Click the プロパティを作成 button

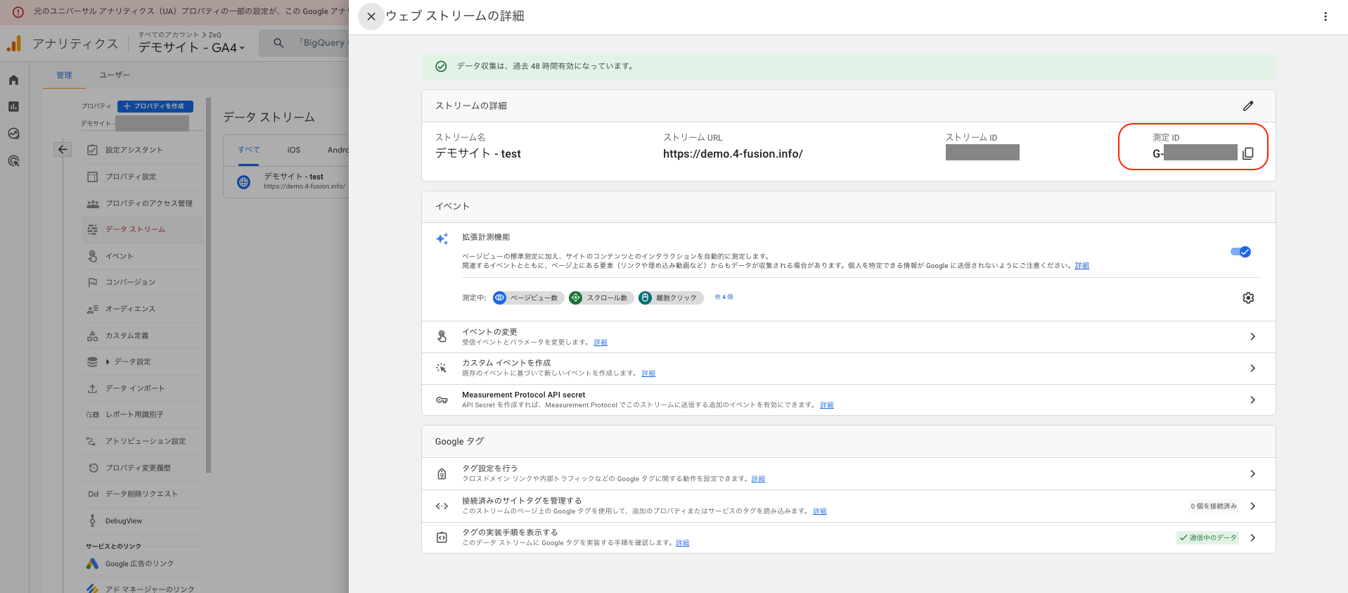point(155,106)
